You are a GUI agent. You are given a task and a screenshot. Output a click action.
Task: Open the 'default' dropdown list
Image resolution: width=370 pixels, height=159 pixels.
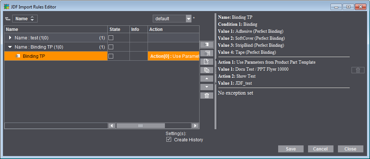189,19
